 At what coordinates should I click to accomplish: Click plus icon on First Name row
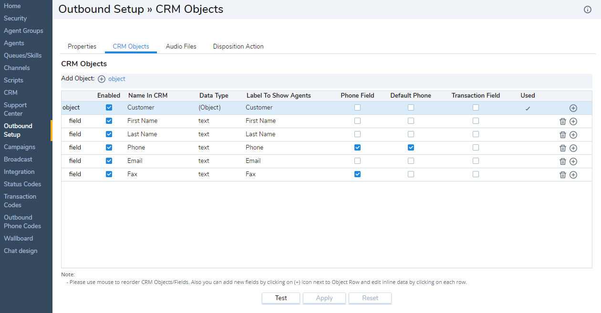(573, 121)
